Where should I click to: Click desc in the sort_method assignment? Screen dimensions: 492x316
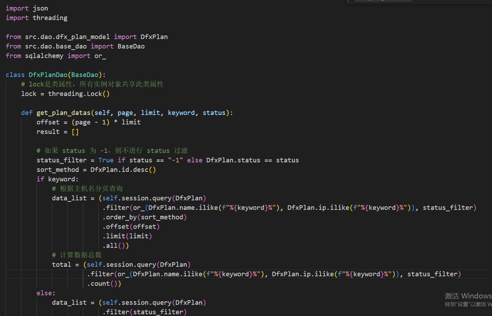click(x=140, y=170)
